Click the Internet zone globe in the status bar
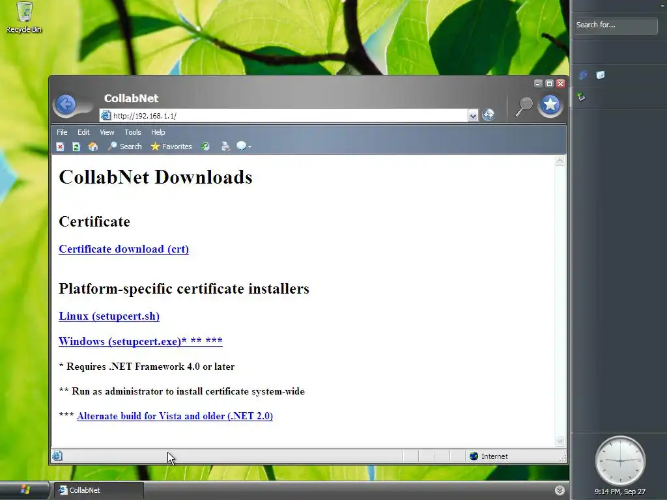This screenshot has height=500, width=667. (474, 456)
